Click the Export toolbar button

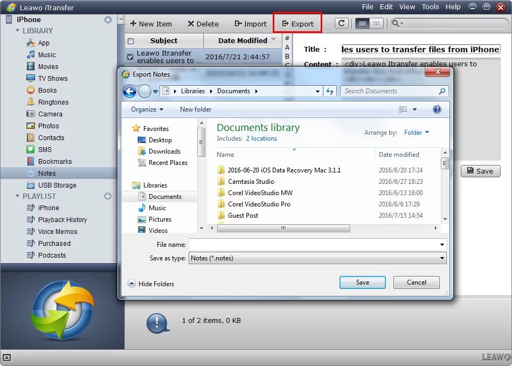tap(297, 24)
